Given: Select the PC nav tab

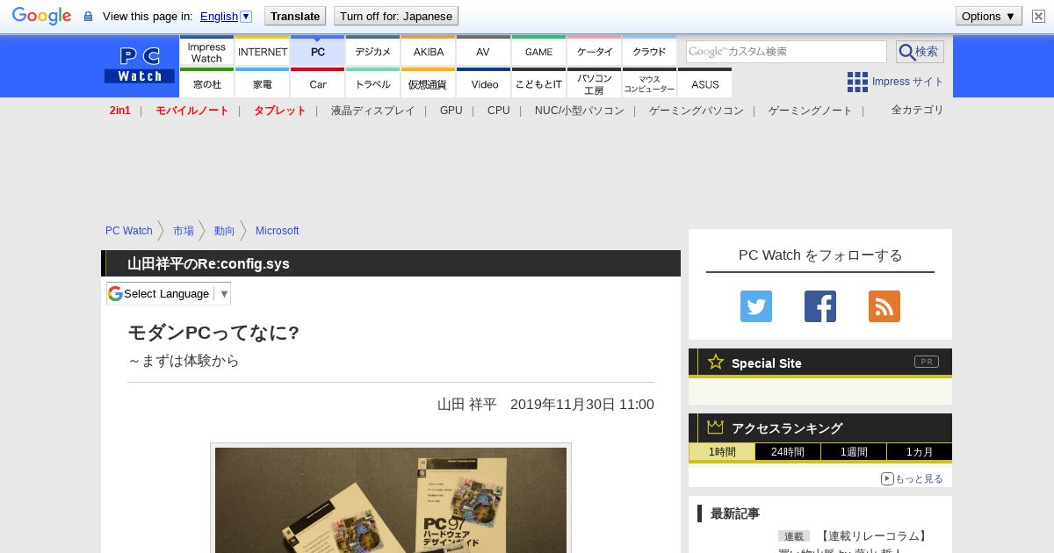Looking at the screenshot, I should point(318,52).
